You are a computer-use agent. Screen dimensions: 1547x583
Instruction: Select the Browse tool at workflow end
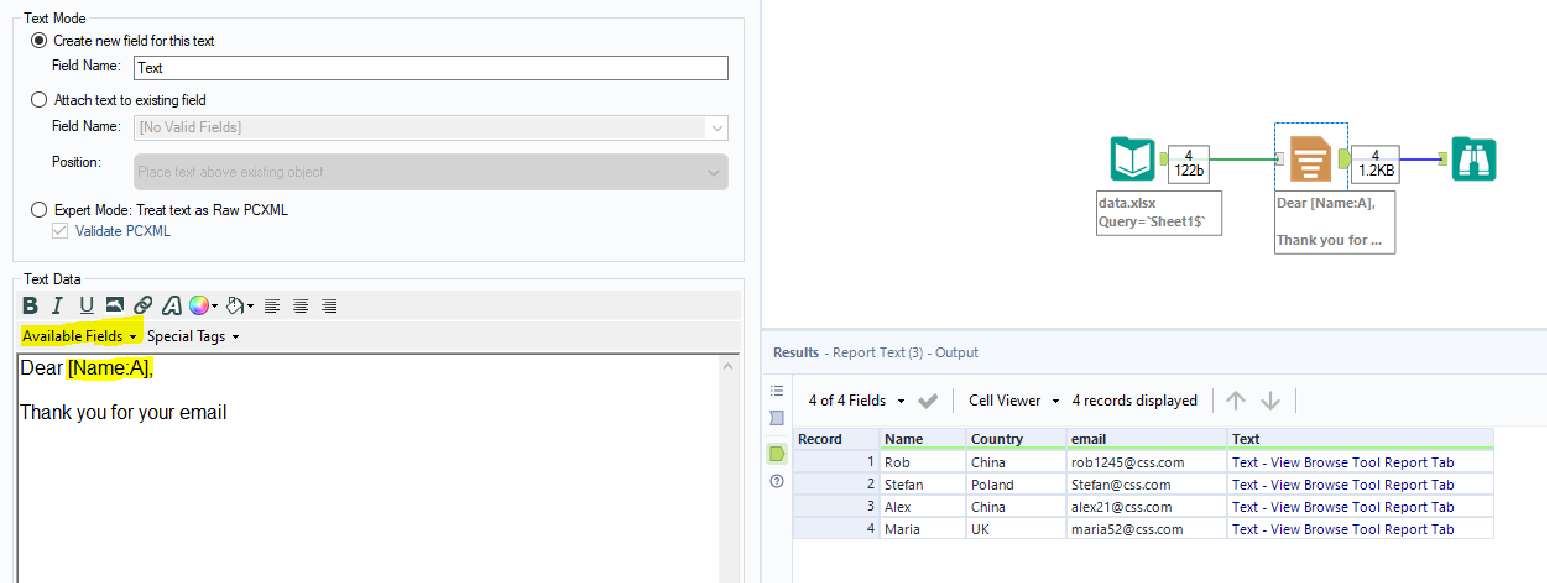1475,159
